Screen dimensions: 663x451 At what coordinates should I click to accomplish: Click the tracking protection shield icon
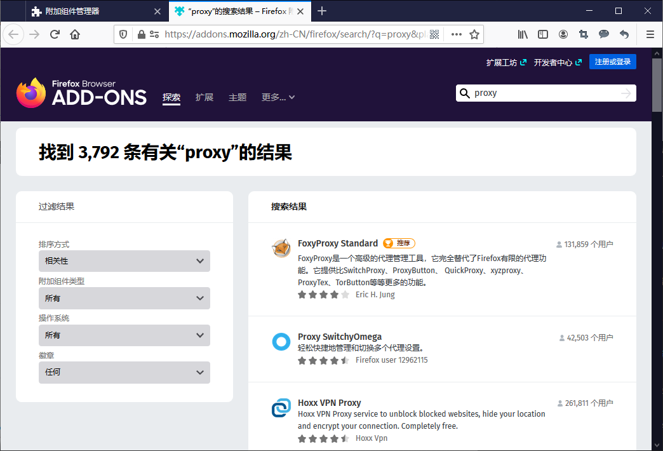click(123, 34)
